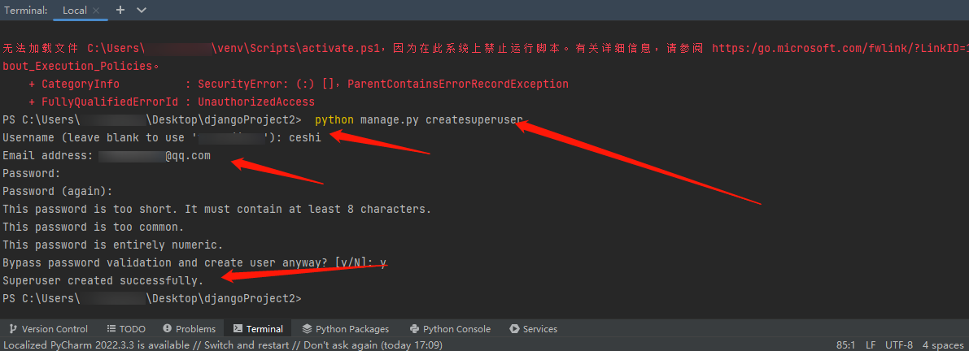Add a new terminal session with plus icon
969x351 pixels.
[x=120, y=10]
